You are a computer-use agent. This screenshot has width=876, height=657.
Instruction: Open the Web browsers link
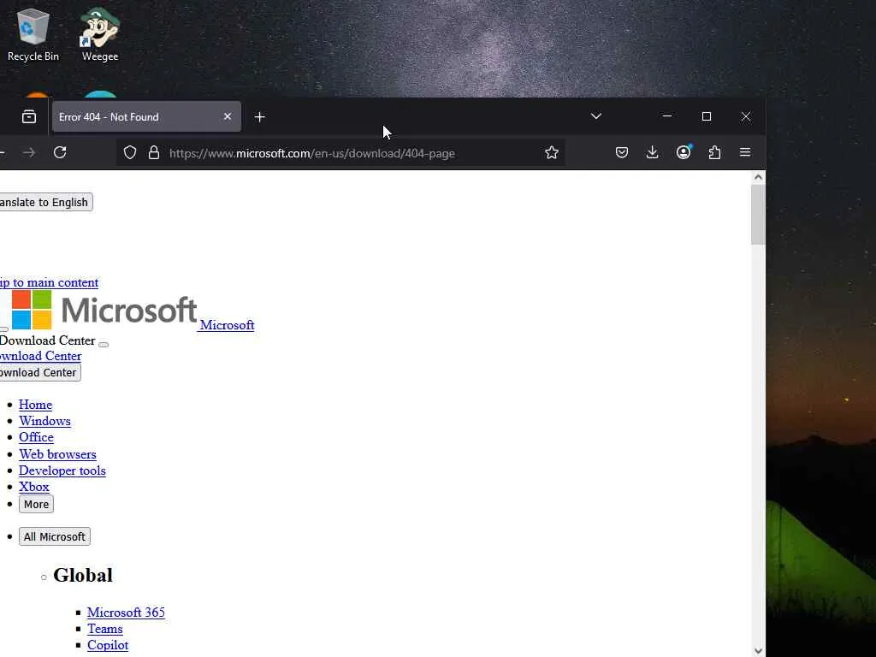[57, 454]
